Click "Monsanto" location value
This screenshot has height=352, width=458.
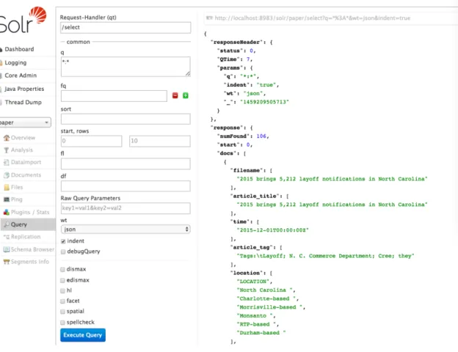pyautogui.click(x=255, y=316)
